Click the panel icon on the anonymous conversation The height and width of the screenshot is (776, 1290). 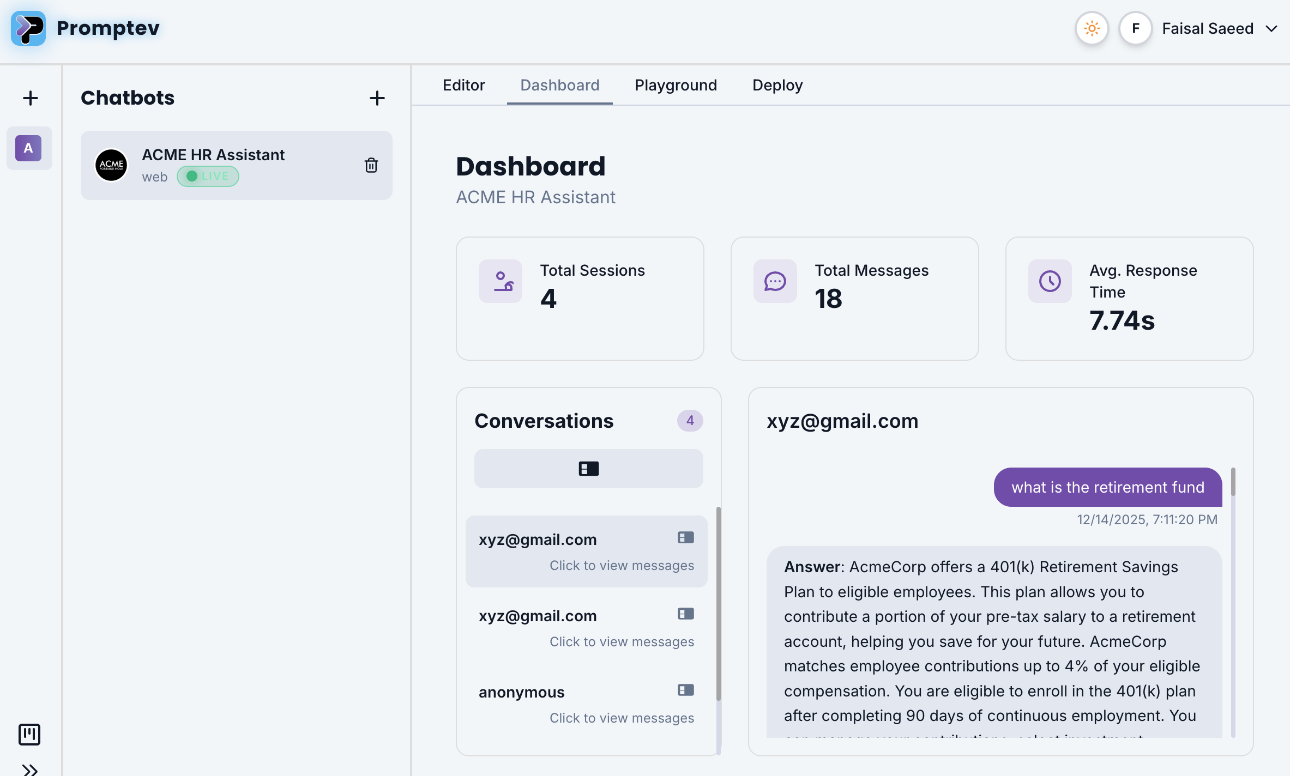[685, 690]
